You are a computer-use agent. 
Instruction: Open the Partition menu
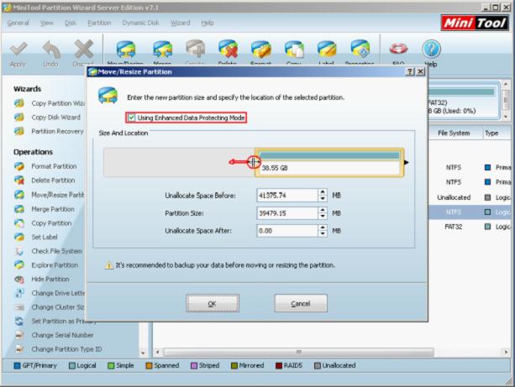(99, 23)
